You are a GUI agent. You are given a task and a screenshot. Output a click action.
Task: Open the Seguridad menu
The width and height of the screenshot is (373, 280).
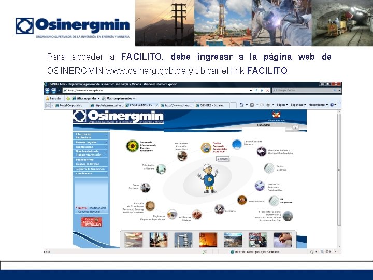coord(298,105)
